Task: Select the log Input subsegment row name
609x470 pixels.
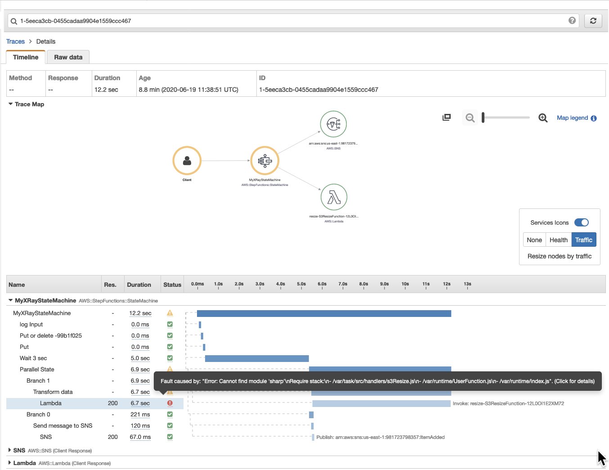Action: click(x=31, y=324)
